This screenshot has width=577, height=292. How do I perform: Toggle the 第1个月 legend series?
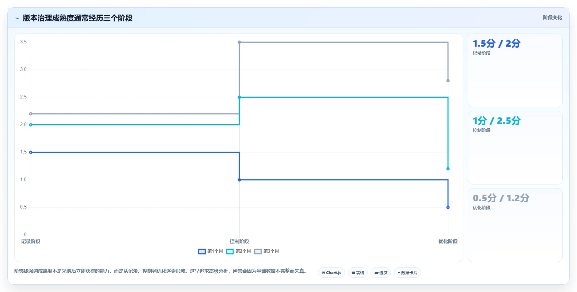(x=210, y=251)
